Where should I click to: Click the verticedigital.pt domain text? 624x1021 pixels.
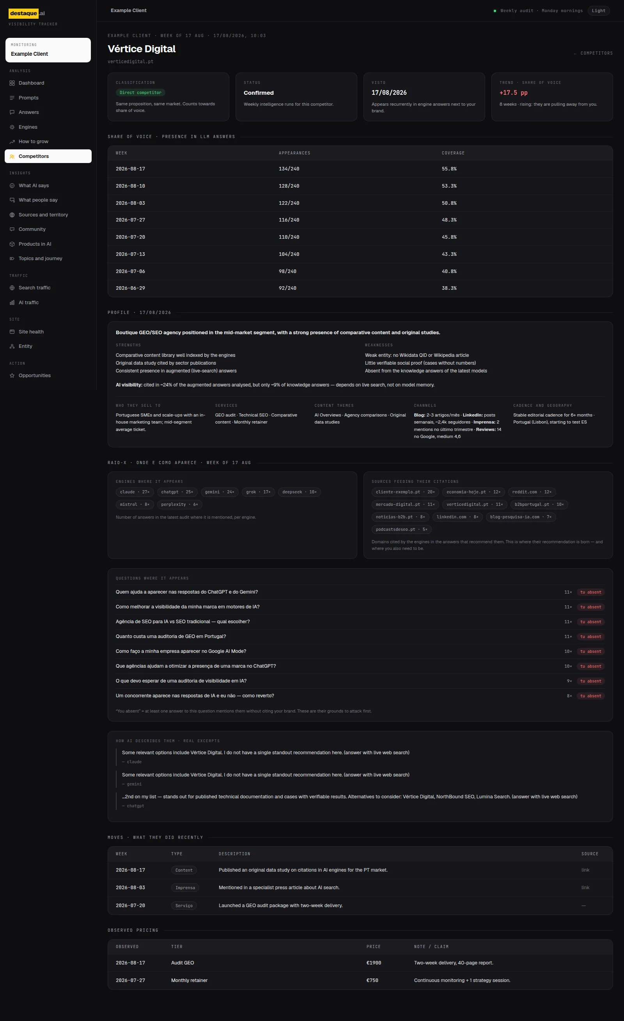coord(131,62)
